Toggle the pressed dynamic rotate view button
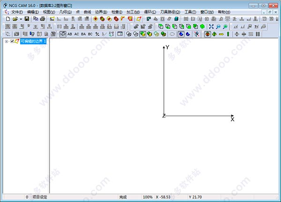The image size is (281, 202). coord(63,34)
